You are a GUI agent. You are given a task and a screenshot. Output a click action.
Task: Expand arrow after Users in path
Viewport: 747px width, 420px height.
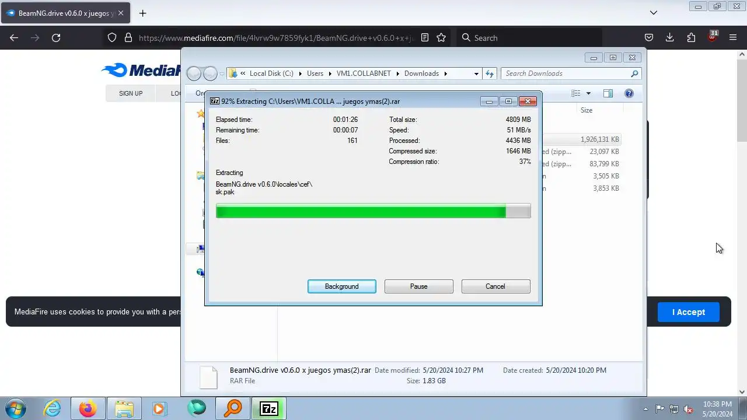click(x=330, y=73)
